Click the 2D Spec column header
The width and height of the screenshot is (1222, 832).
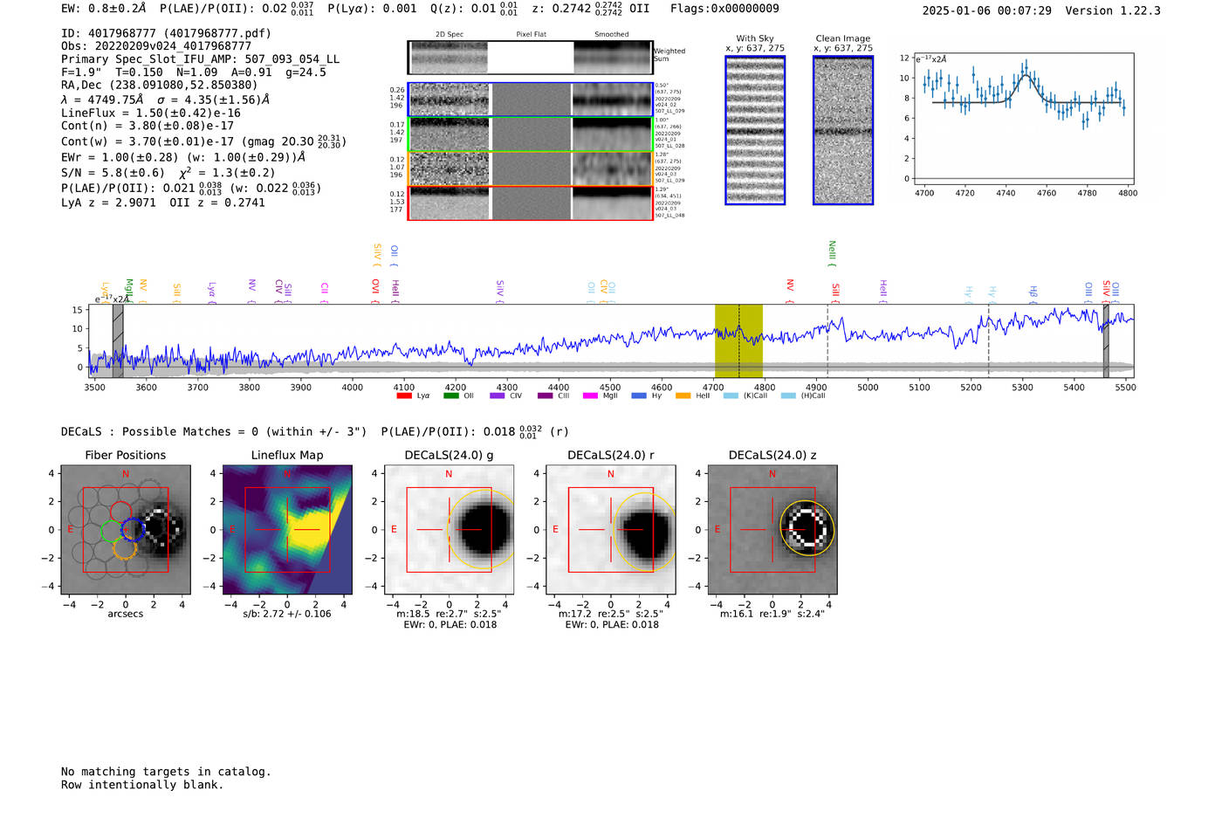pyautogui.click(x=450, y=35)
